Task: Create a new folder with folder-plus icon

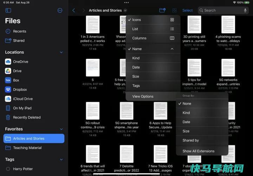Action: [162, 10]
